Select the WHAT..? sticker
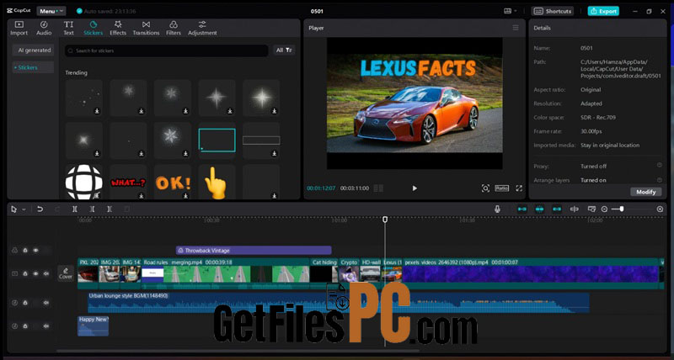 tap(128, 183)
